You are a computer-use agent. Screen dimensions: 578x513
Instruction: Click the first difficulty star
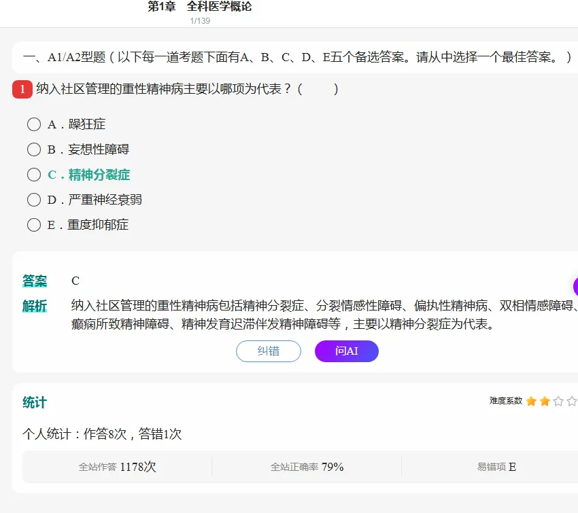pos(531,401)
